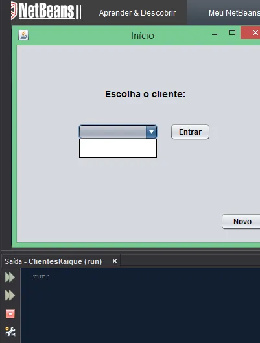This screenshot has height=343, width=260.
Task: Open the Aprender & Descobrir tab
Action: [137, 13]
